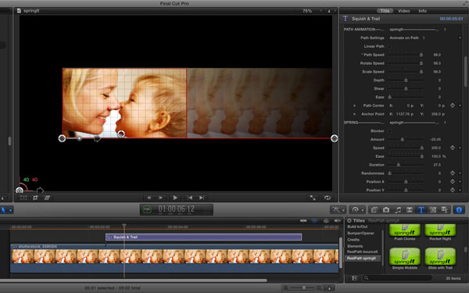Open Spring Speed animation menu arrow
The width and height of the screenshot is (469, 293).
coord(460,148)
